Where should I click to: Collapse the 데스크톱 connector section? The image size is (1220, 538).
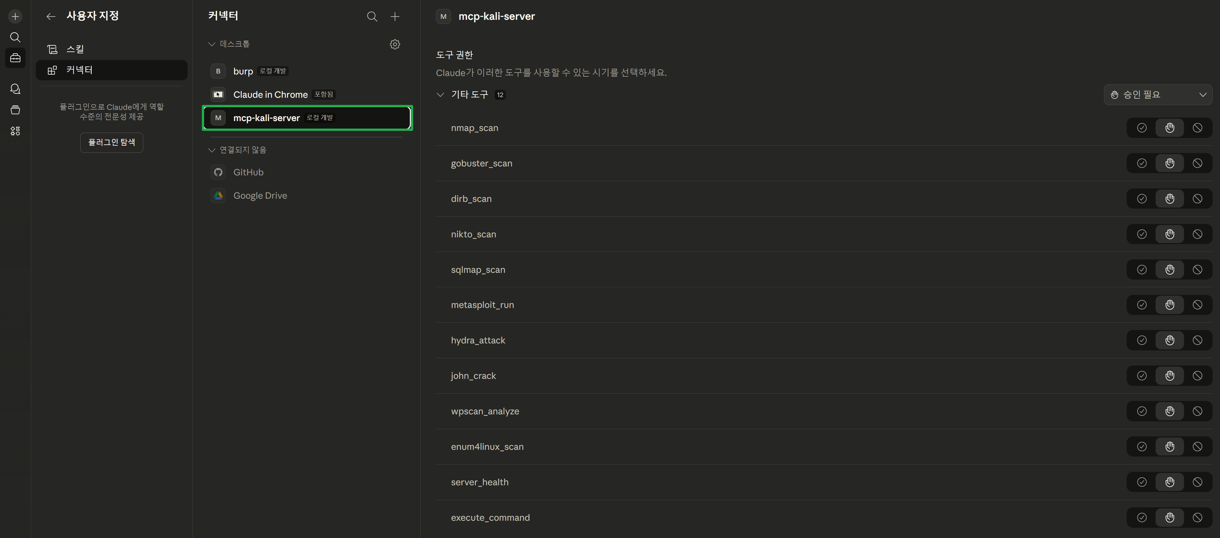[212, 44]
